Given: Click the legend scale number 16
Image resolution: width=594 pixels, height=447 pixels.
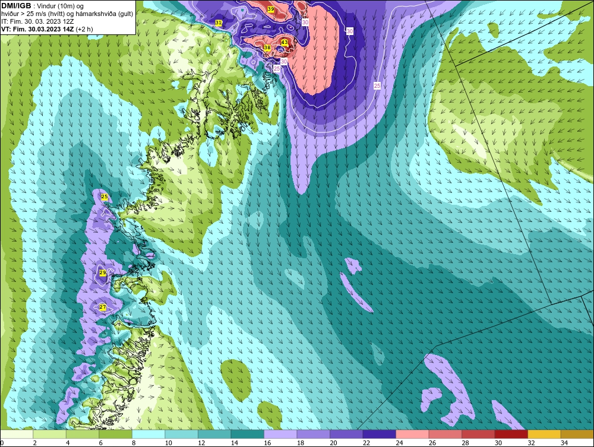Looking at the screenshot, I should [267, 443].
